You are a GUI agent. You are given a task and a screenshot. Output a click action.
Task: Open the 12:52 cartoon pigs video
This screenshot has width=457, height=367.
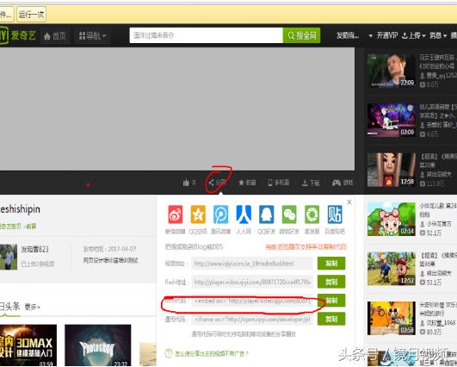tap(391, 269)
